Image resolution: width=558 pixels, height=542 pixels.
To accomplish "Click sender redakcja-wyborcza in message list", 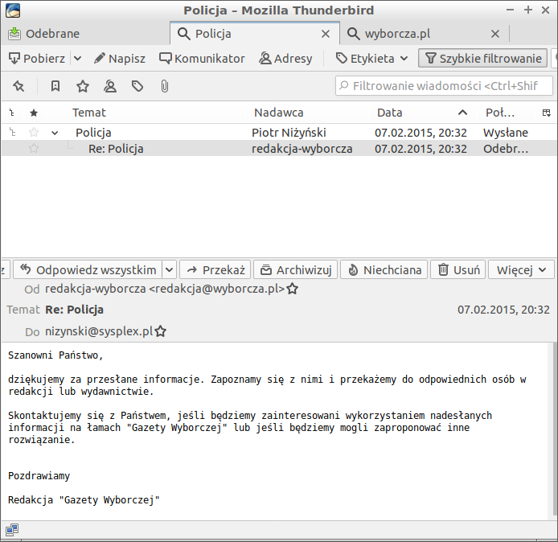I will pos(302,149).
